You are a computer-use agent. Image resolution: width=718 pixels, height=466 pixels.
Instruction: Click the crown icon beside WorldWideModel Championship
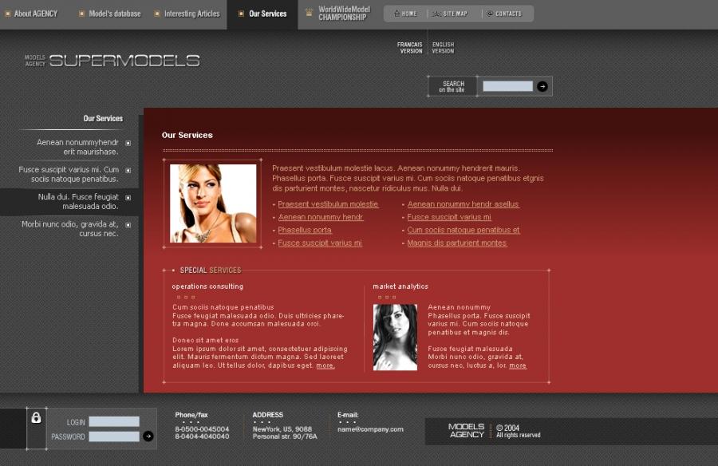point(309,13)
